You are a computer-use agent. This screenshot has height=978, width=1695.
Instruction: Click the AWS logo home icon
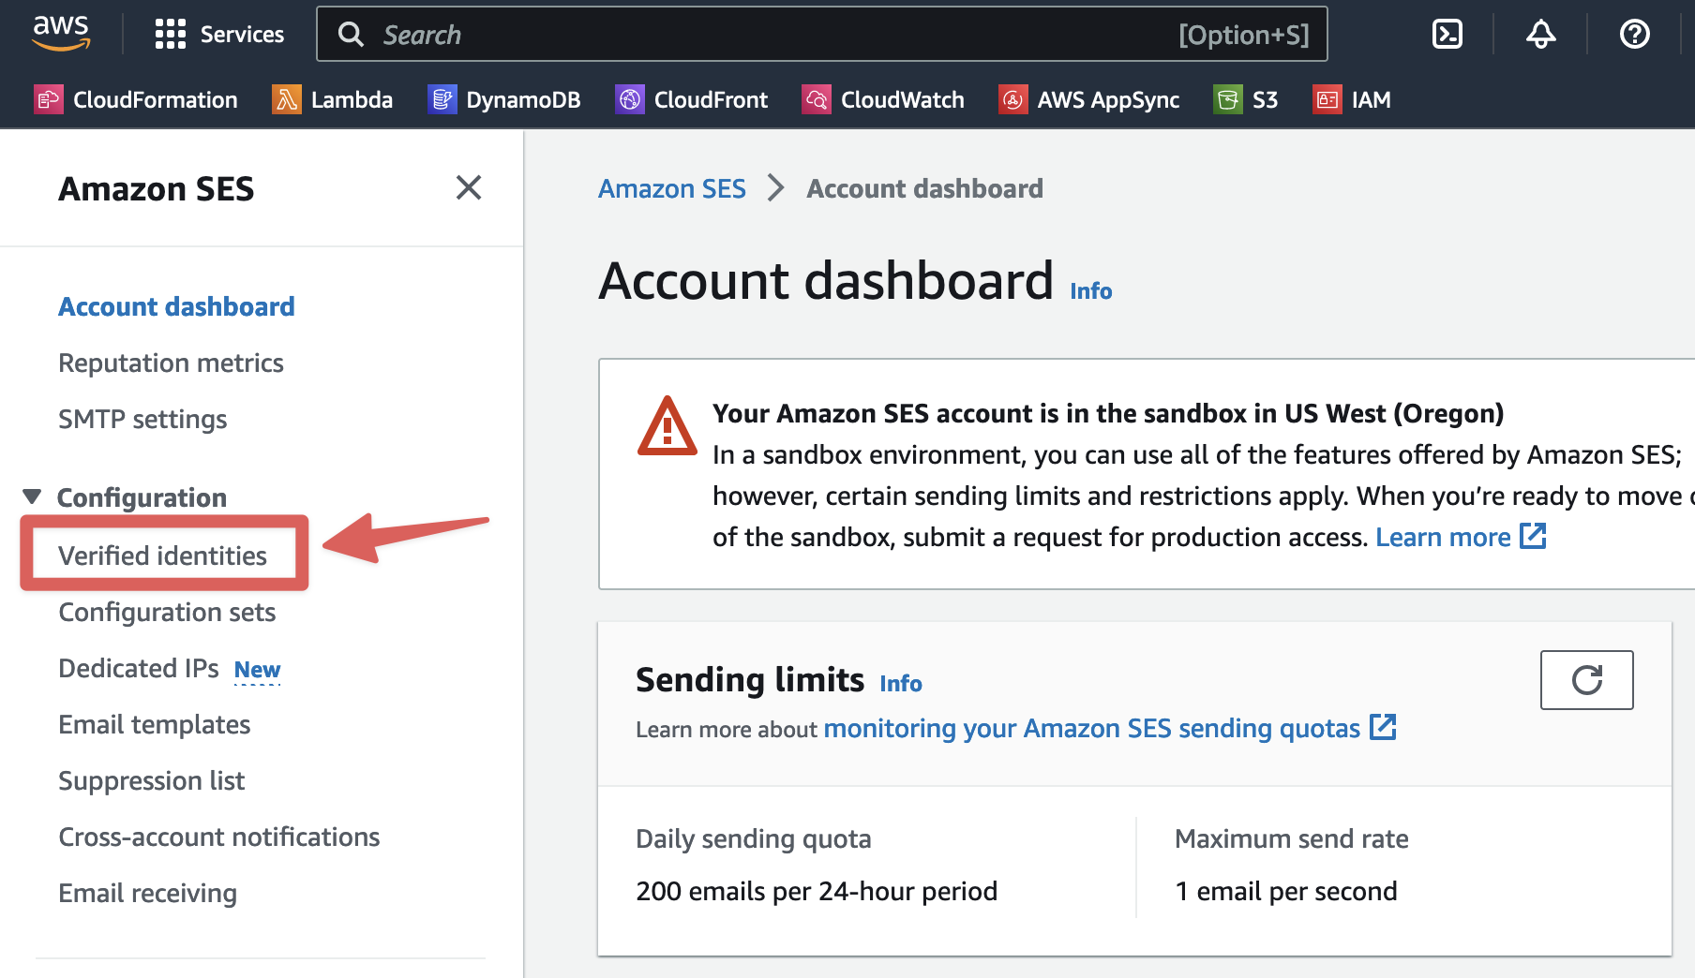click(x=62, y=34)
